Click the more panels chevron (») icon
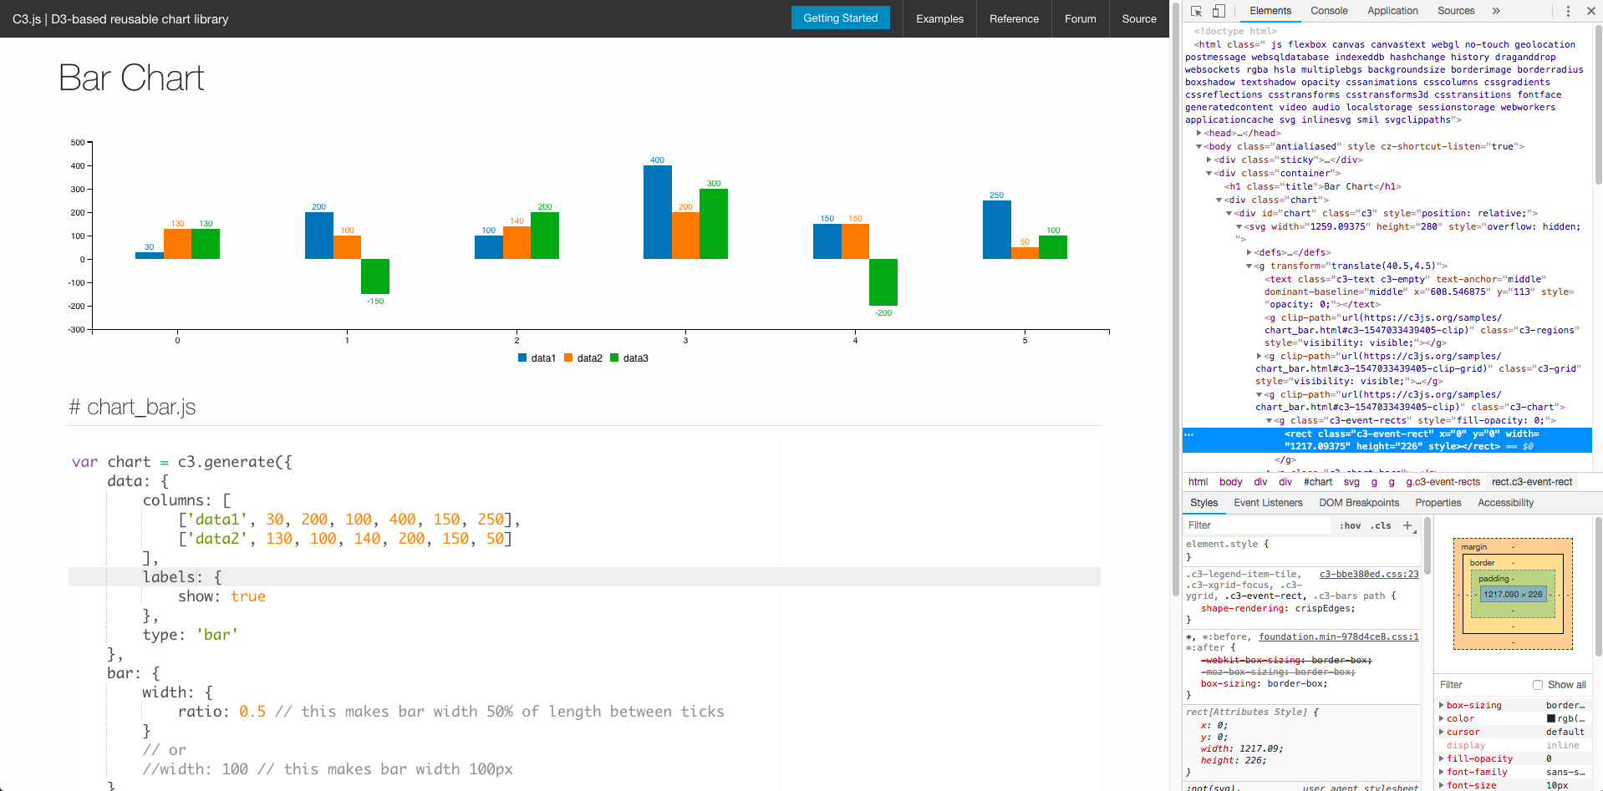Image resolution: width=1603 pixels, height=791 pixels. coord(1495,11)
